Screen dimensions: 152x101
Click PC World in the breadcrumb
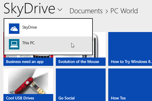[124, 11]
